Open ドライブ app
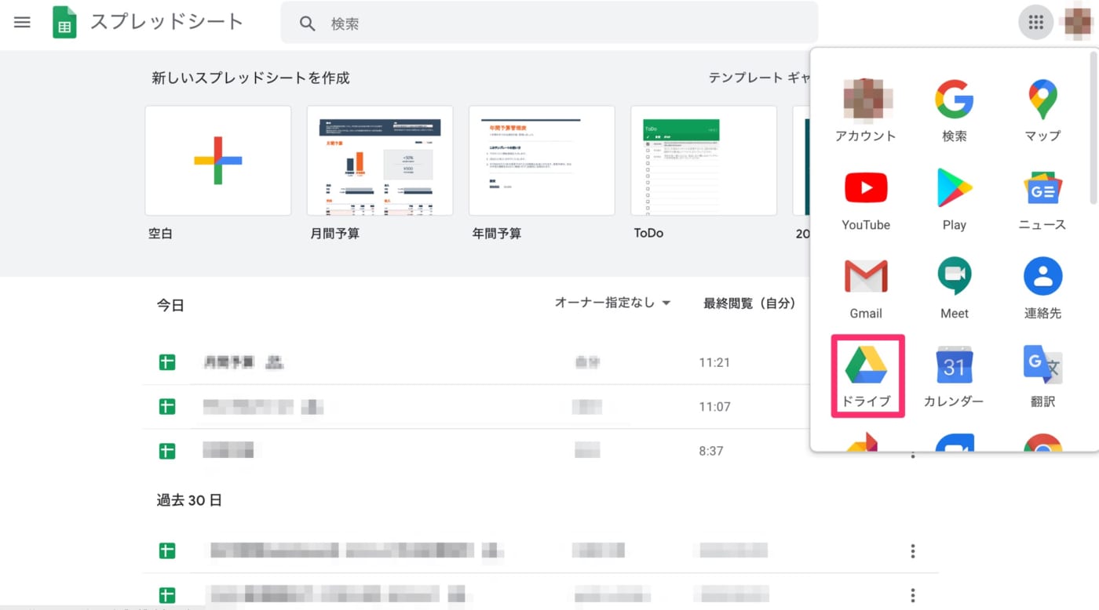 click(867, 376)
